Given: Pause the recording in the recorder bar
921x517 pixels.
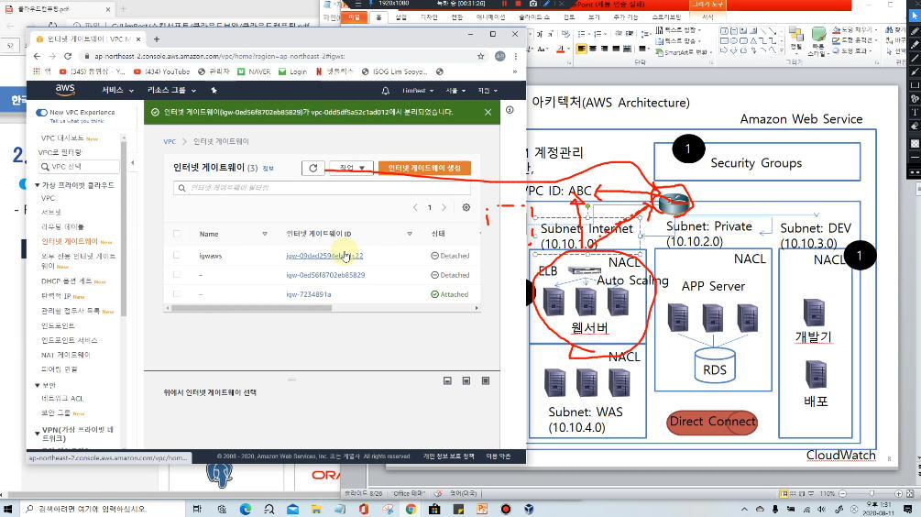Looking at the screenshot, I should (x=504, y=4).
